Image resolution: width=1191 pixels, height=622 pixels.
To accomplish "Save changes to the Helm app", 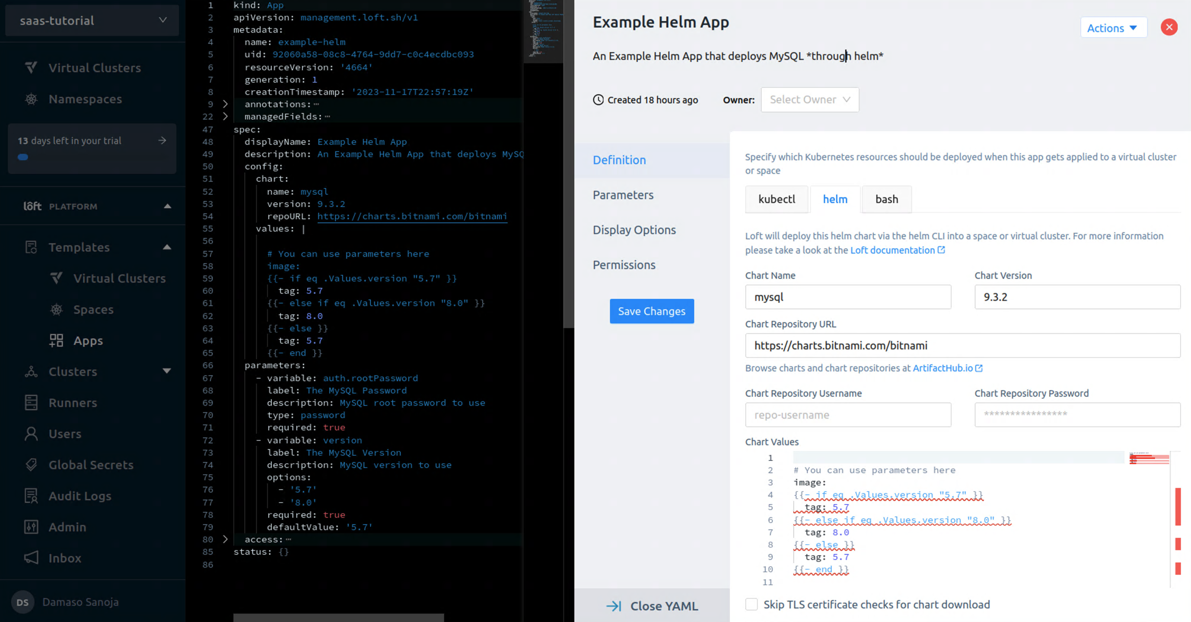I will 651,311.
